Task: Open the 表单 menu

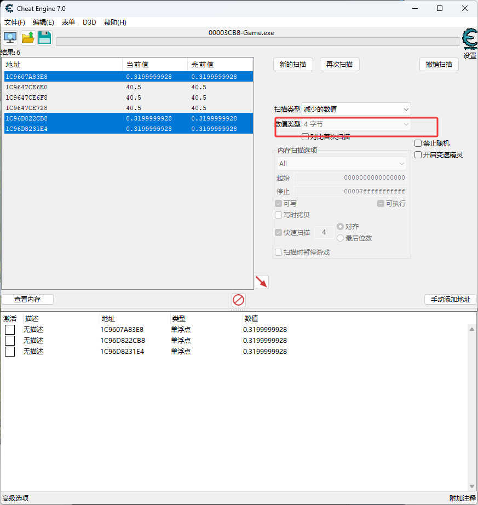Action: click(x=68, y=22)
